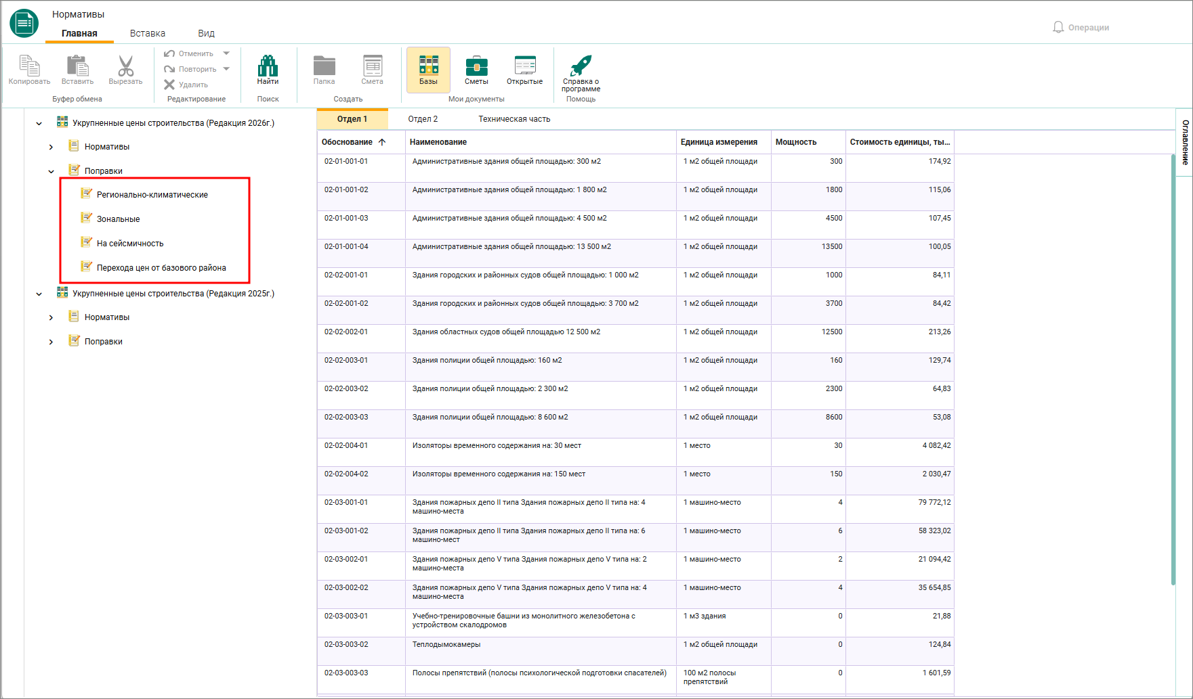This screenshot has height=699, width=1193.
Task: Click the Операции bell notification
Action: click(1081, 27)
